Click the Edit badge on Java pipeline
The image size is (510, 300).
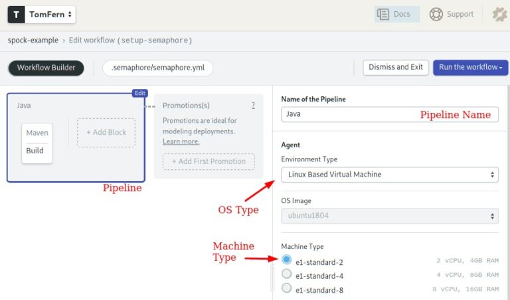[139, 94]
